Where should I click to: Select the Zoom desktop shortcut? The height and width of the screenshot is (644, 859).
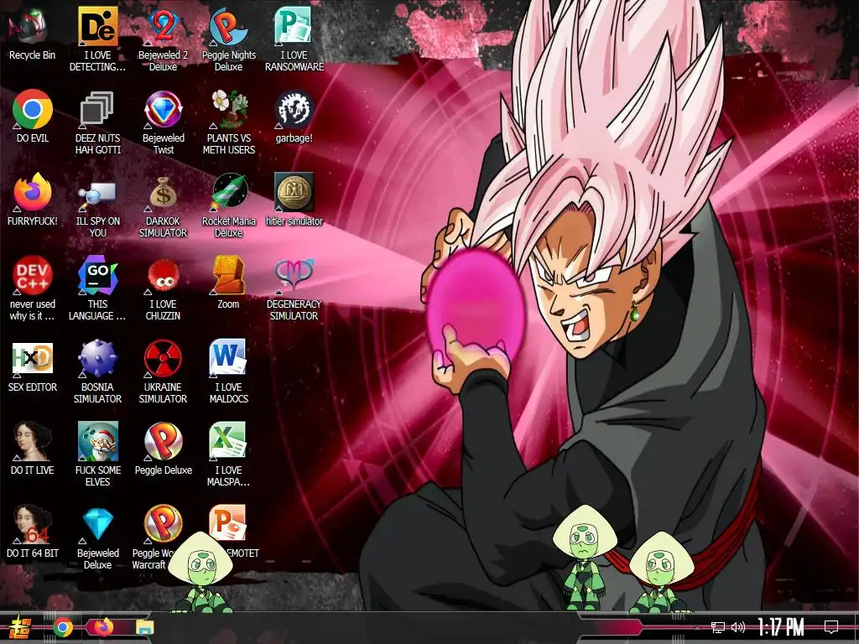point(228,283)
